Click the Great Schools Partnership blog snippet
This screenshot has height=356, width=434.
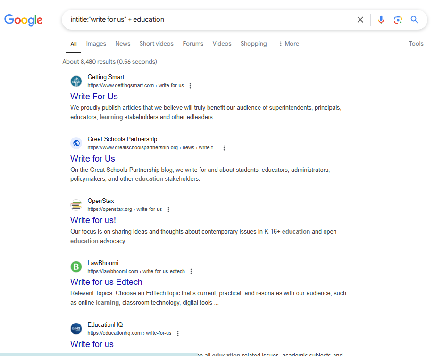[x=200, y=174]
